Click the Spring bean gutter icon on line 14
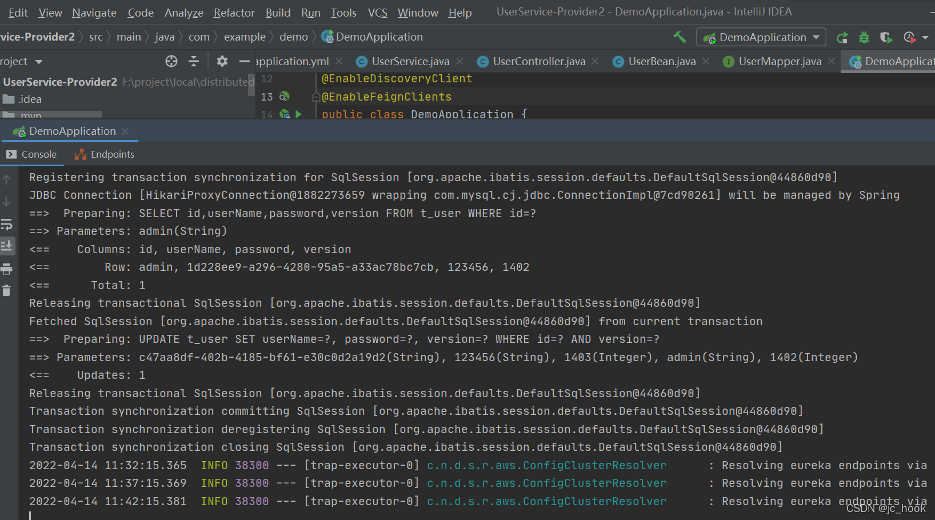Screen dimensions: 935x520 284,114
